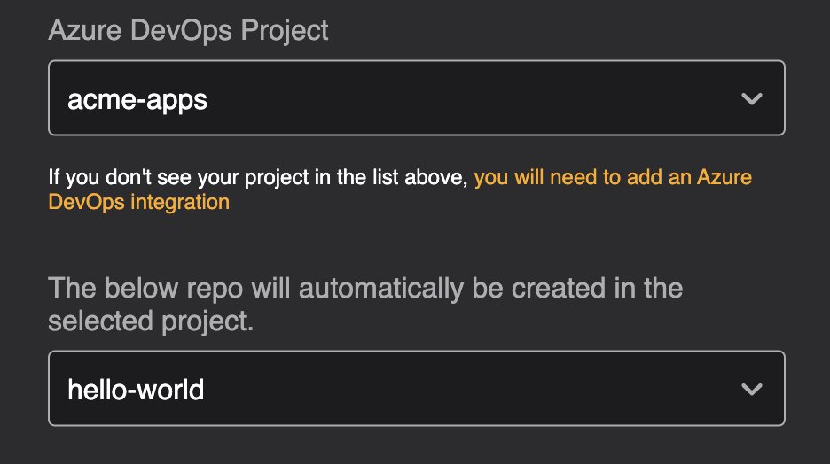This screenshot has height=464, width=830.
Task: Click "you will need to add an Azure" link
Action: (612, 177)
